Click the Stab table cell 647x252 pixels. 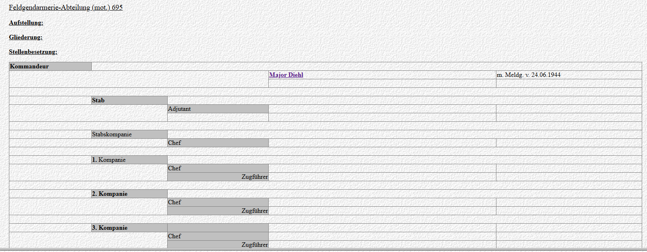(129, 100)
